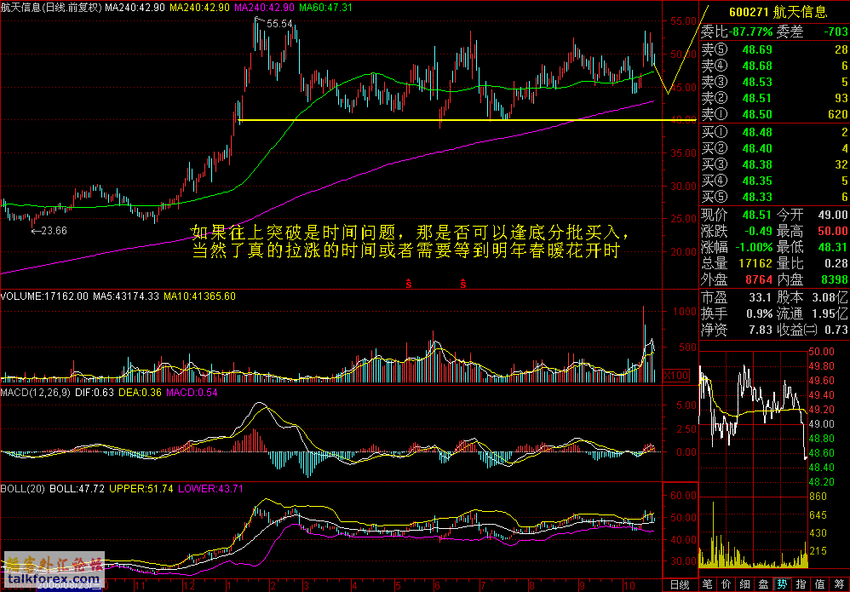Viewport: 850px width, 592px height.
Task: Click the 最高 value 50.00
Action: click(833, 231)
